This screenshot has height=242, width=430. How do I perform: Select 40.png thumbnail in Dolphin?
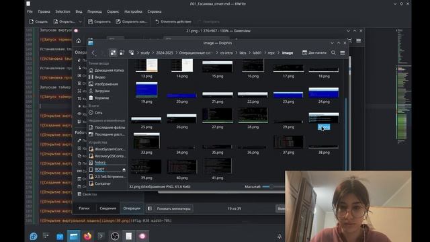point(182,167)
